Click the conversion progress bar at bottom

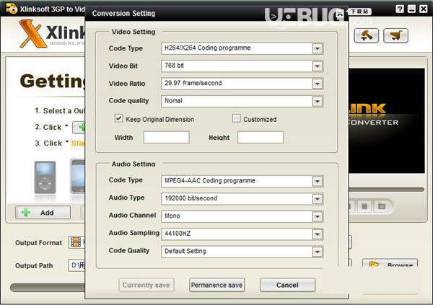tap(48, 288)
